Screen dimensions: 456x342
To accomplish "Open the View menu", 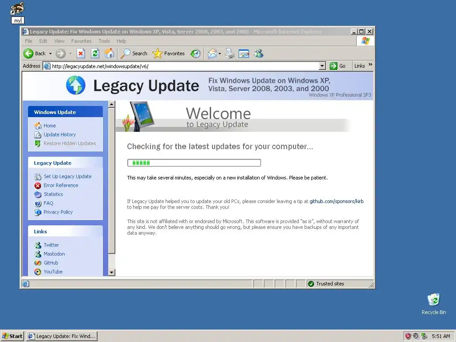I will coord(59,41).
